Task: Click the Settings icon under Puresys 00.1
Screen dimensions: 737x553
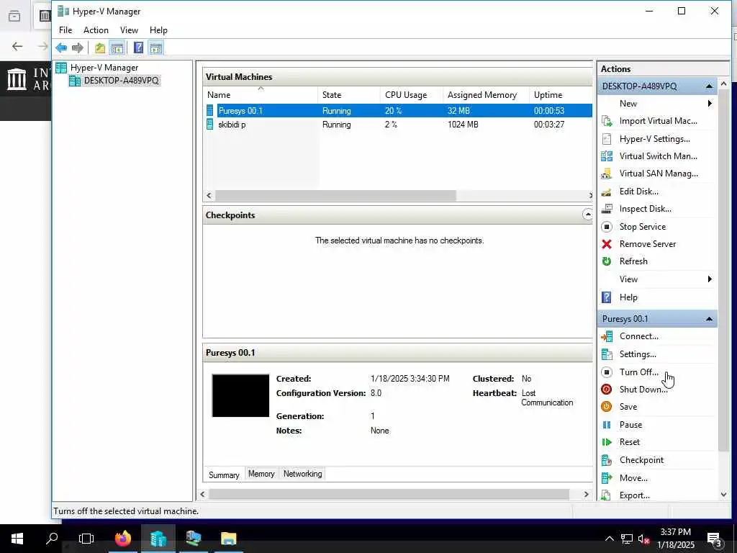Action: (x=607, y=354)
